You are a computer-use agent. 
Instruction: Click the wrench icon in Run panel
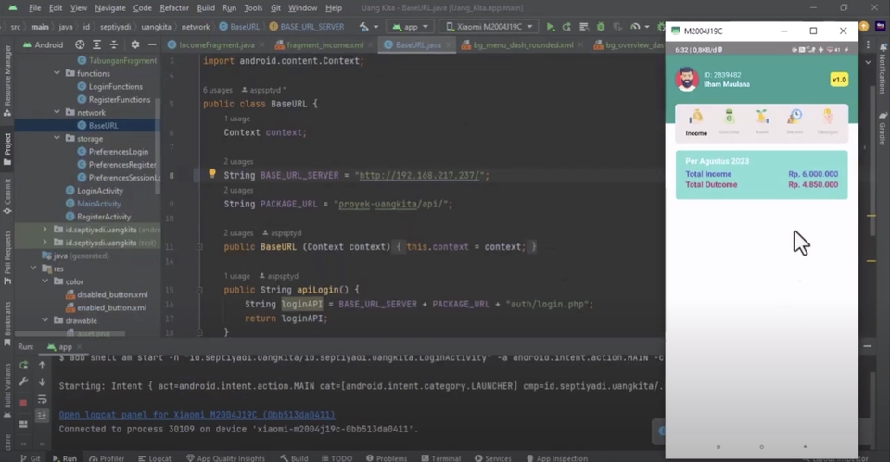[23, 382]
